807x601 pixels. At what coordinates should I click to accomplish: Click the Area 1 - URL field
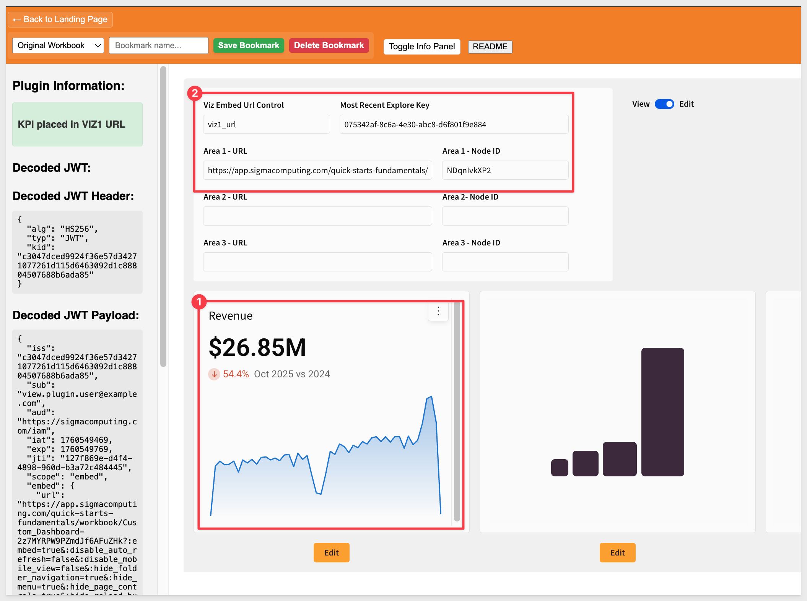coord(317,171)
